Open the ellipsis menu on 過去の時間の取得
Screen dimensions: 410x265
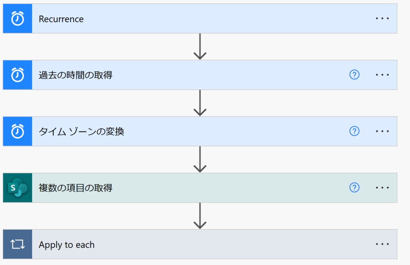pos(382,75)
